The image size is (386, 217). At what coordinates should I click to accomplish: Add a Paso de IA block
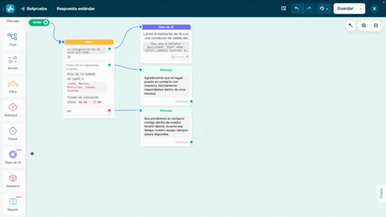(x=13, y=155)
